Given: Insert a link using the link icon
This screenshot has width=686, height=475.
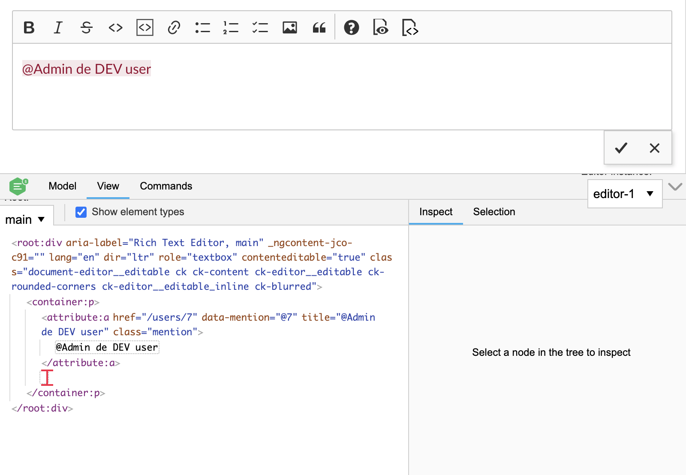Looking at the screenshot, I should (x=174, y=27).
